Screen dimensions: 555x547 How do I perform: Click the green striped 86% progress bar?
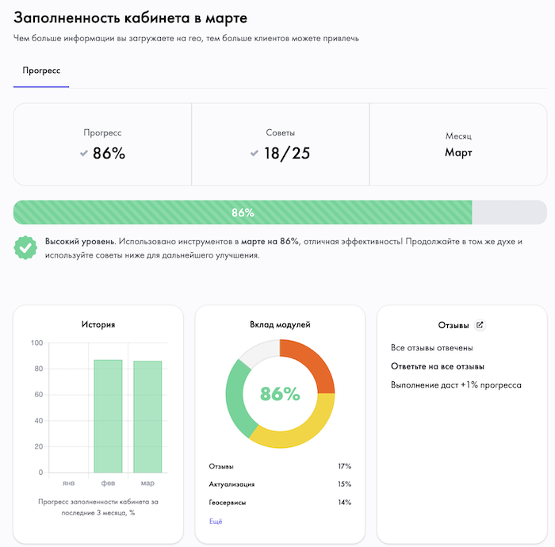pos(243,212)
